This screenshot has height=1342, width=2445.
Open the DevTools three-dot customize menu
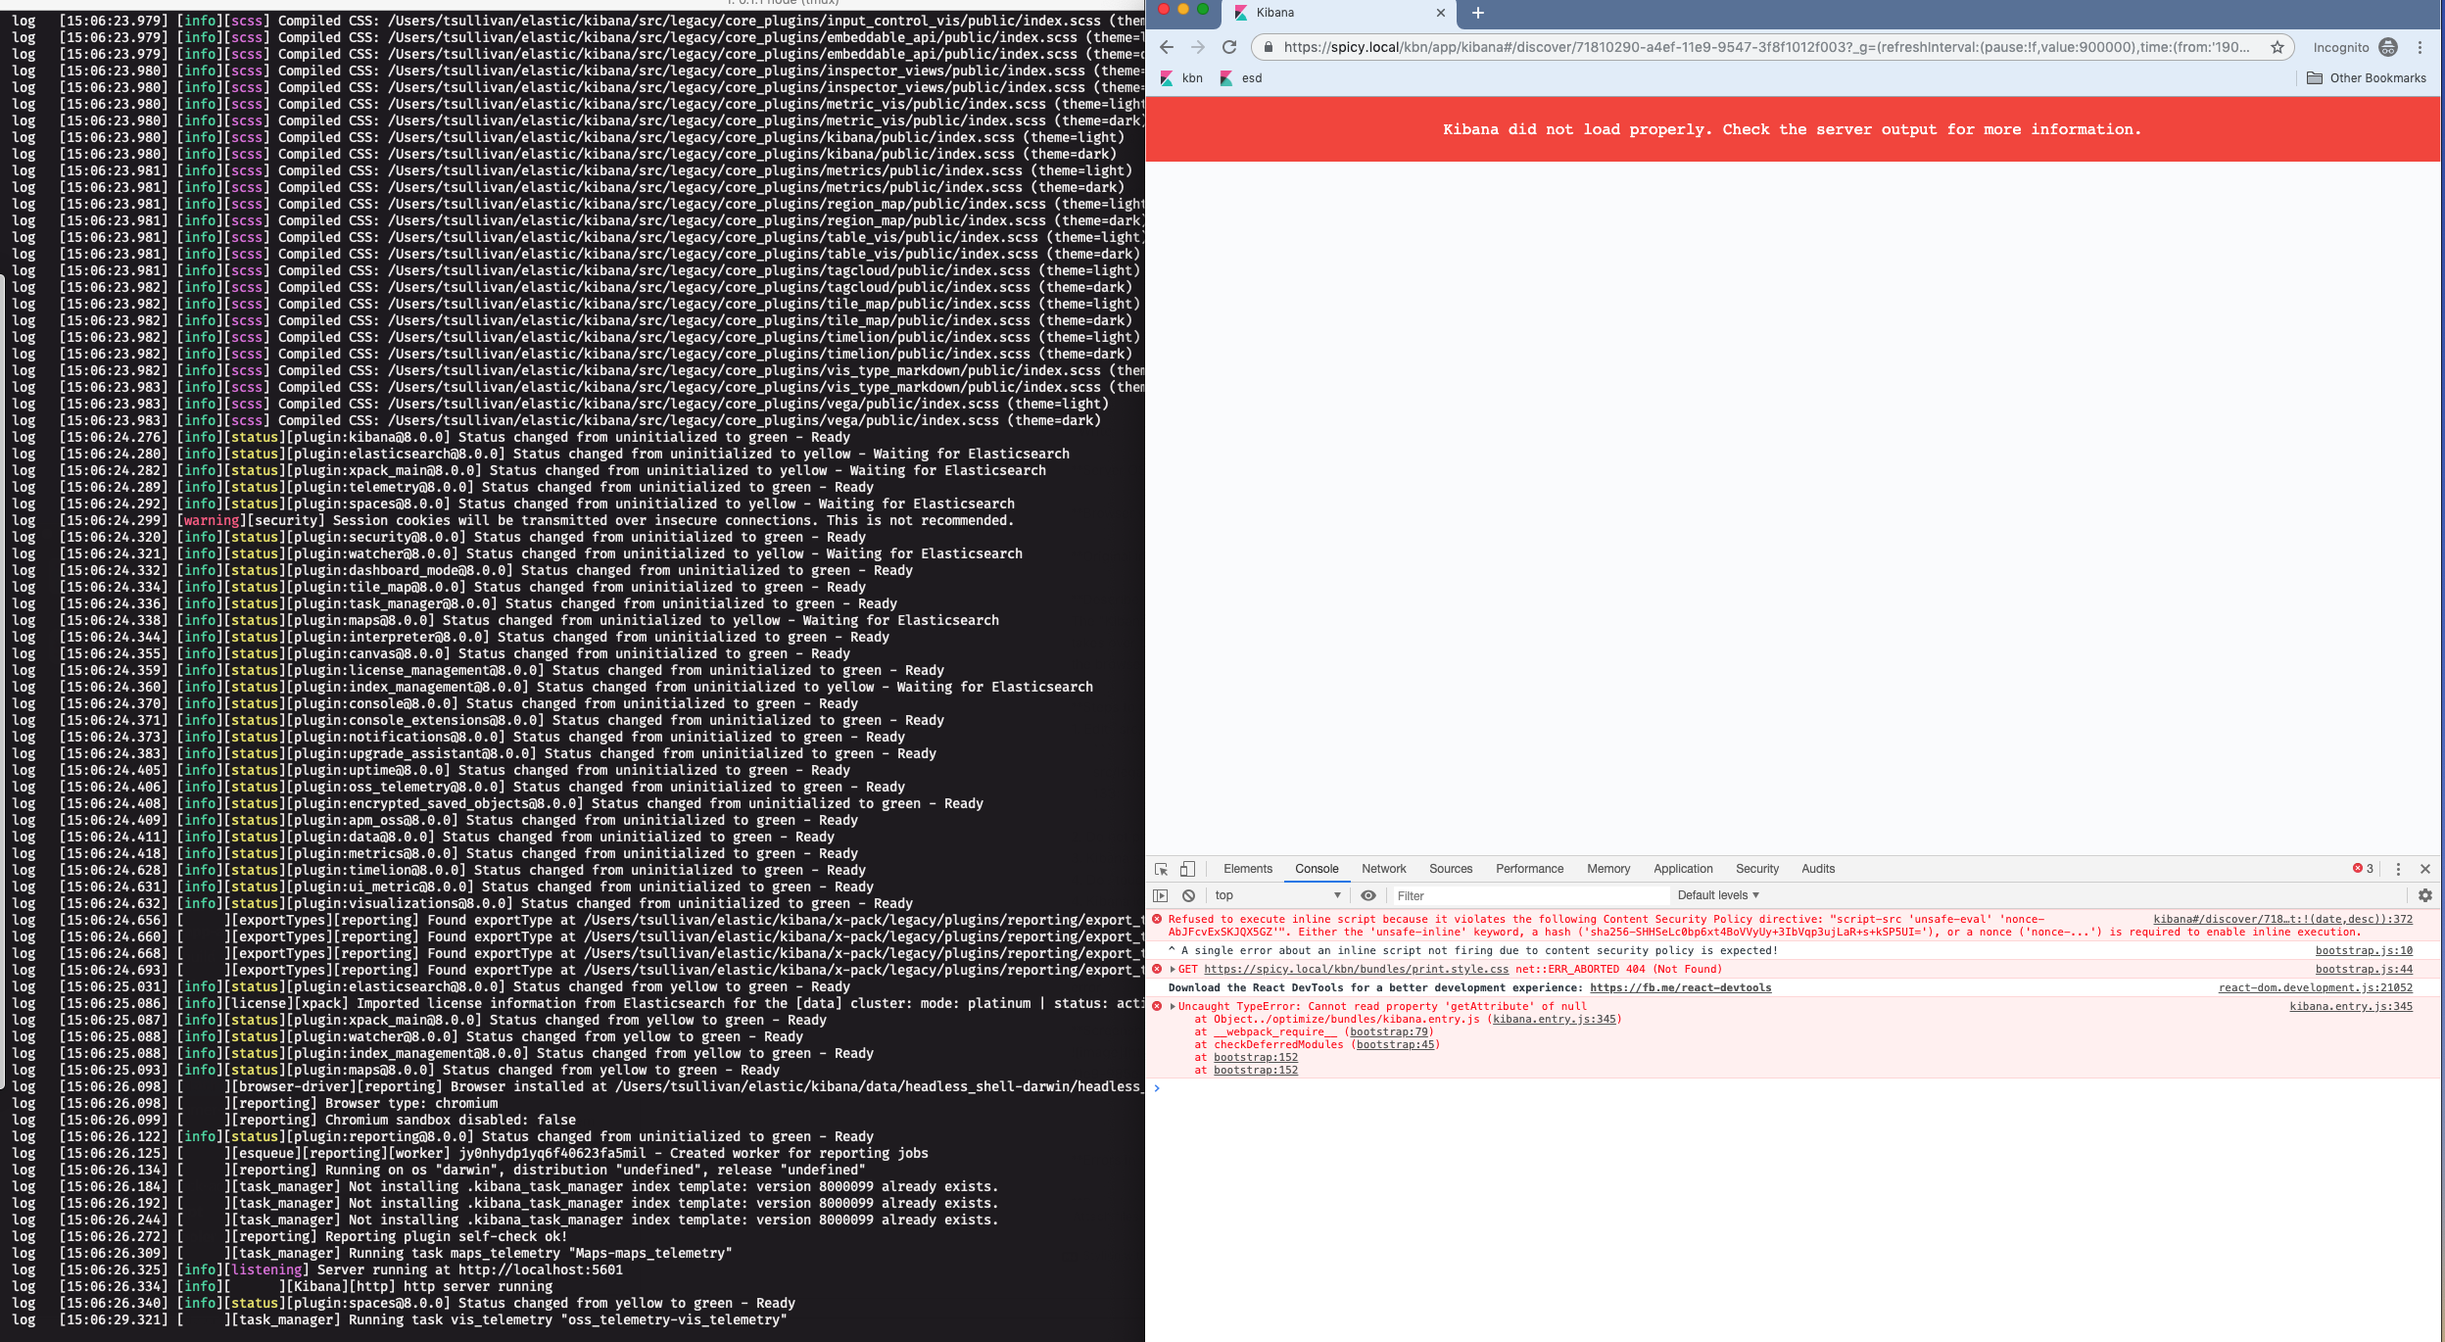[x=2398, y=869]
